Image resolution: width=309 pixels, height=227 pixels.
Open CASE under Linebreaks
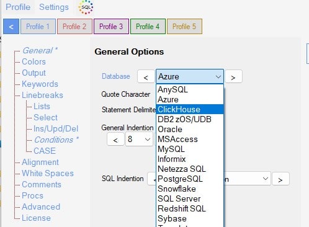coord(45,151)
